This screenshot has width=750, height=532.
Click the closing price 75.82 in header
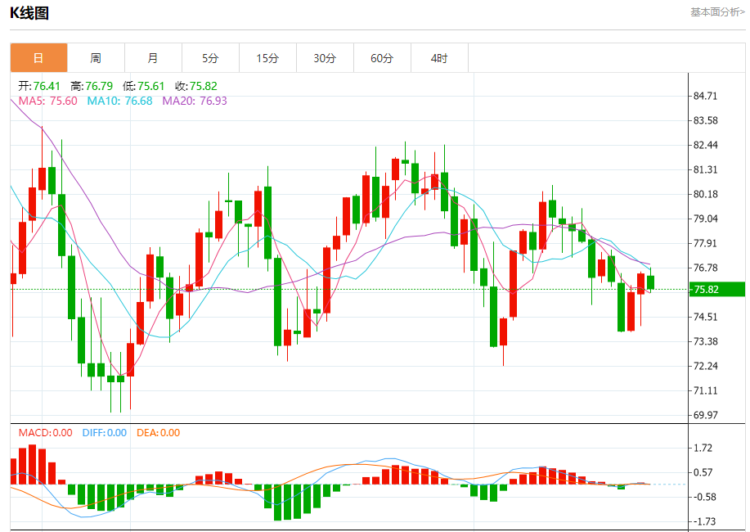point(204,86)
